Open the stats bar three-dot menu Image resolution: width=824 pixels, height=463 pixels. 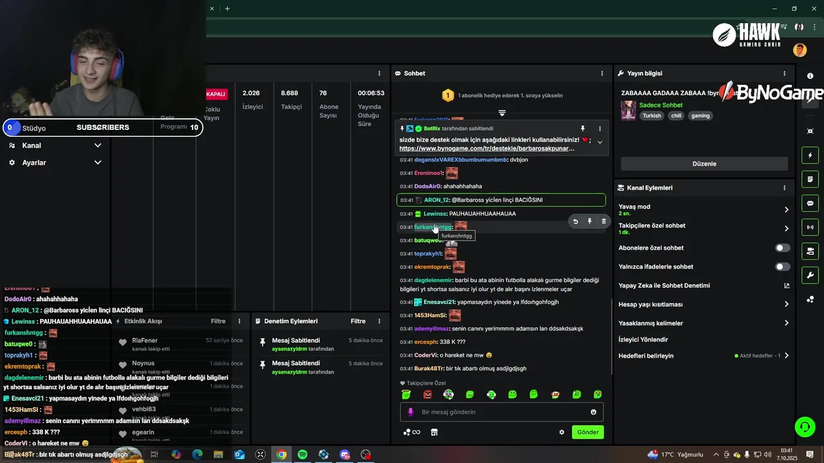[x=379, y=73]
